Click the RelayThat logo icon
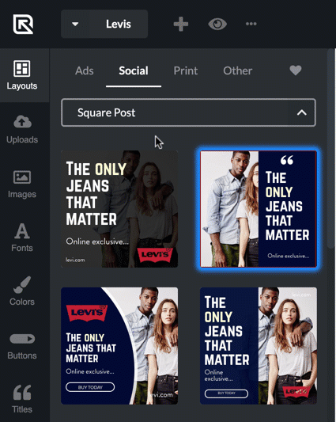 (24, 25)
